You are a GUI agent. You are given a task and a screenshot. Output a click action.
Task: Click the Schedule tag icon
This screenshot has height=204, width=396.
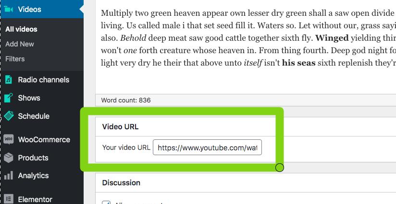pos(9,116)
